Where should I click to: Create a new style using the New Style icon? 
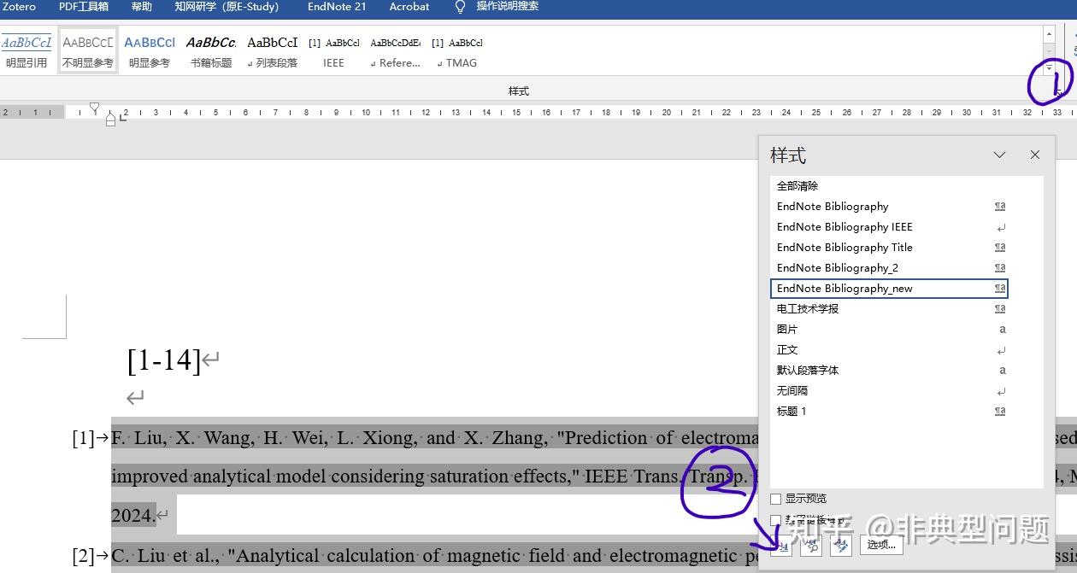coord(783,545)
